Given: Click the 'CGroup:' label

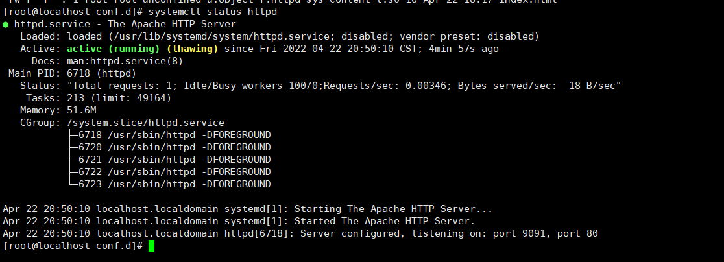Looking at the screenshot, I should (x=41, y=123).
